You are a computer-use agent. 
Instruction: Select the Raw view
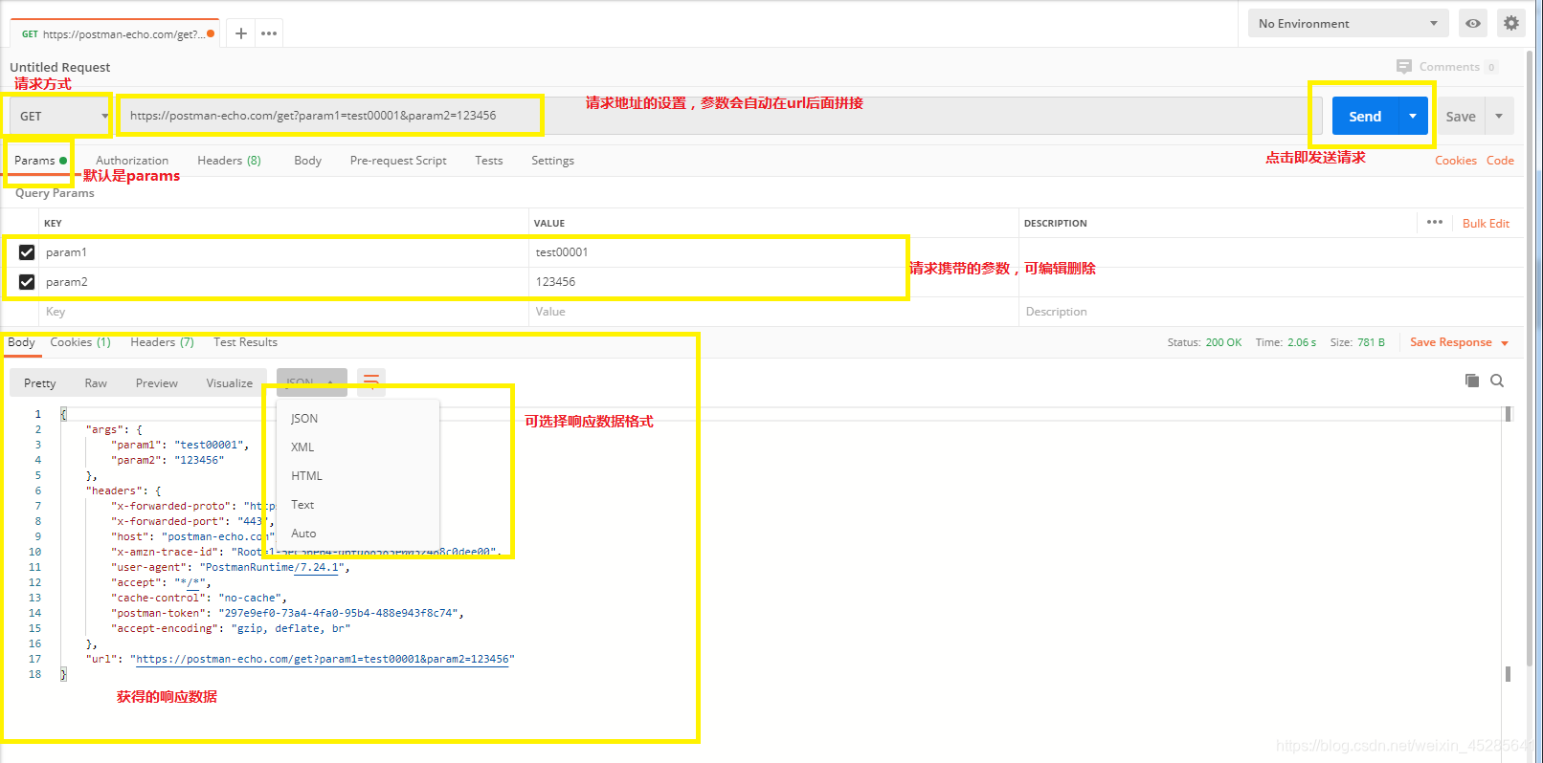96,382
